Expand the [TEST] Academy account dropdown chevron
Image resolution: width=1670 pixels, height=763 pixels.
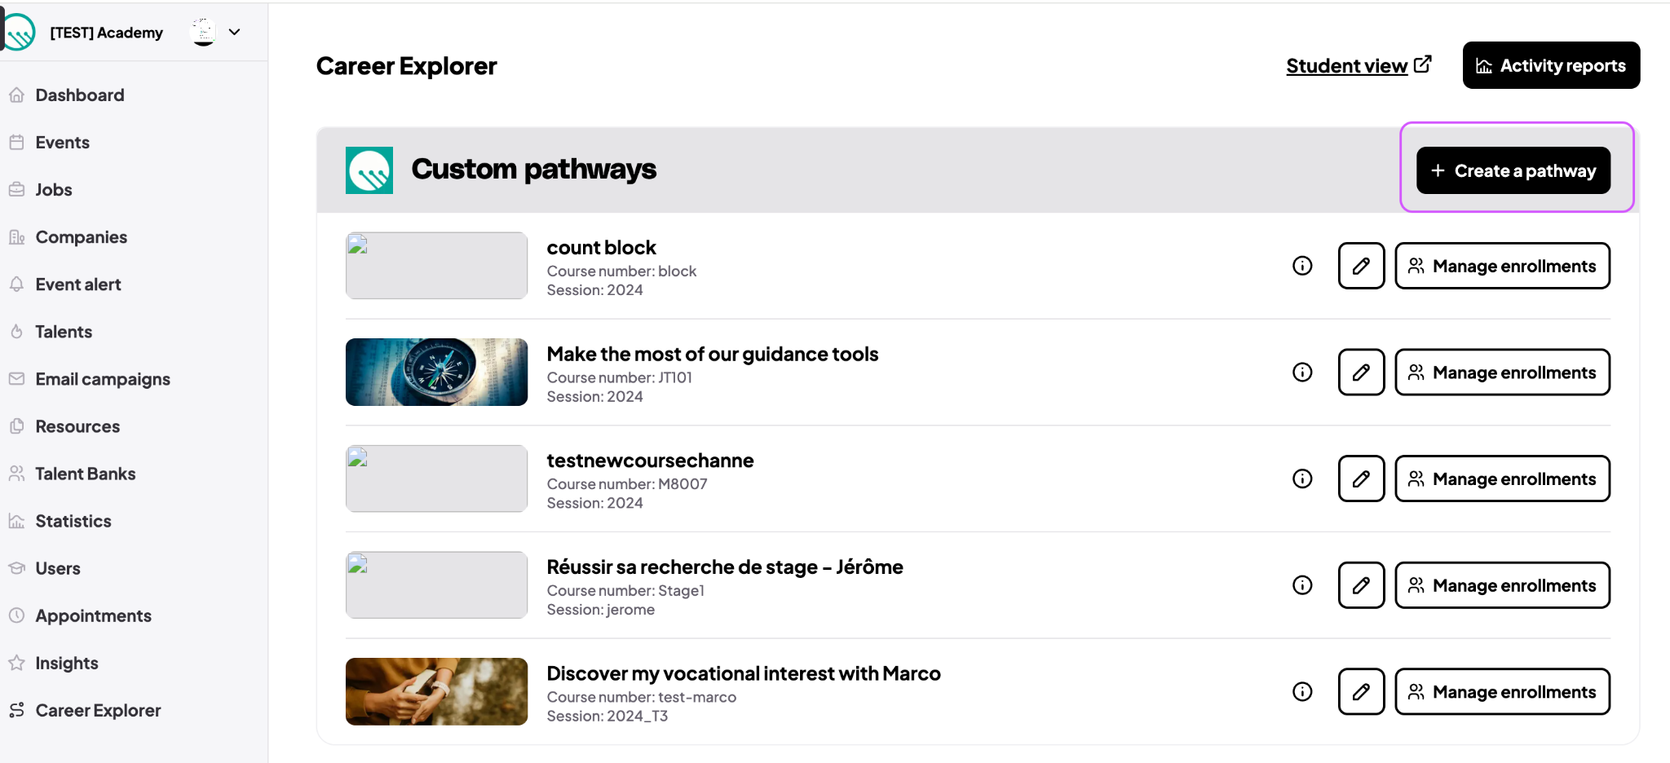click(235, 33)
